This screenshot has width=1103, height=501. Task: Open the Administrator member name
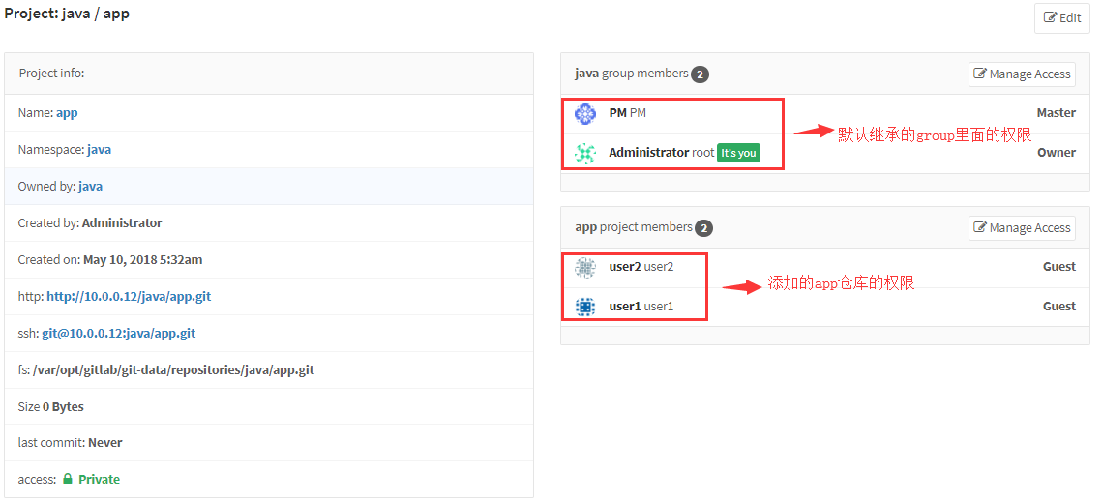[x=648, y=152]
